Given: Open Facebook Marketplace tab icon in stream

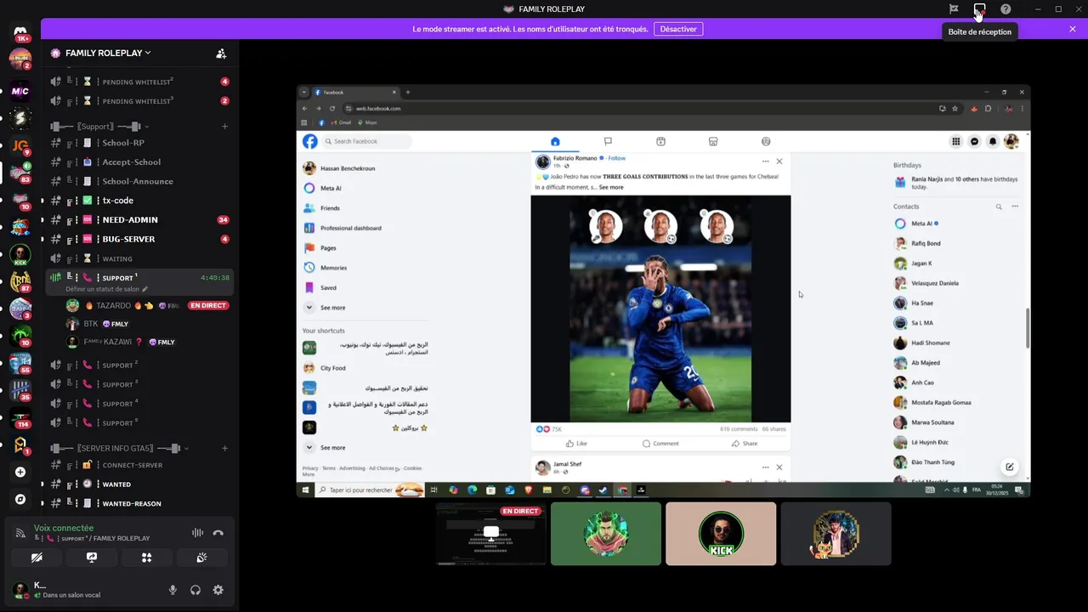Looking at the screenshot, I should point(713,141).
